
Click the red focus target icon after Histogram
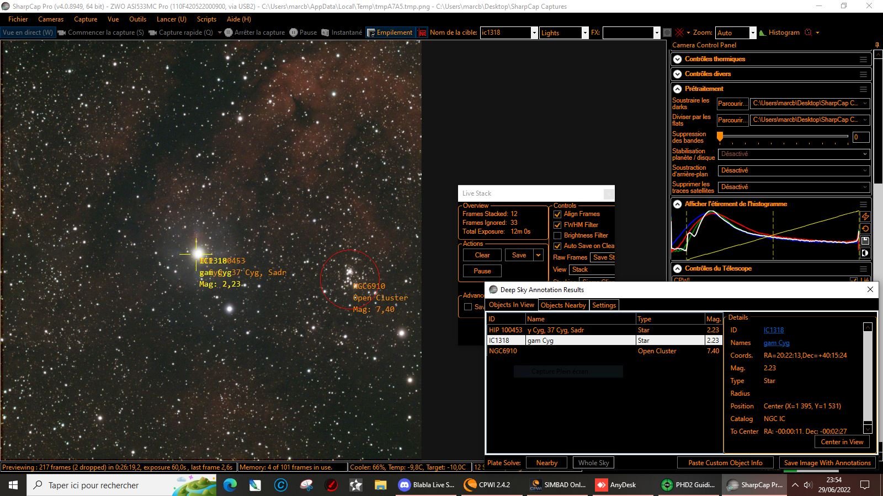(x=808, y=33)
